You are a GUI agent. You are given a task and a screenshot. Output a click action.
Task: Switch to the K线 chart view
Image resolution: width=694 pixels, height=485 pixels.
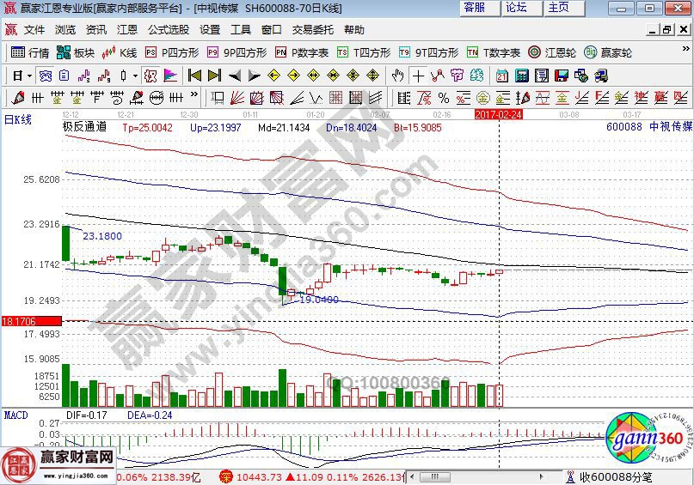point(120,52)
